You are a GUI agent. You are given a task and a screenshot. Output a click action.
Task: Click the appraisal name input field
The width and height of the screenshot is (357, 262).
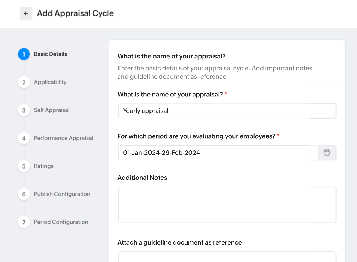coord(227,111)
